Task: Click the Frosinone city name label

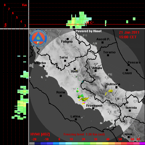Action: coord(94,106)
